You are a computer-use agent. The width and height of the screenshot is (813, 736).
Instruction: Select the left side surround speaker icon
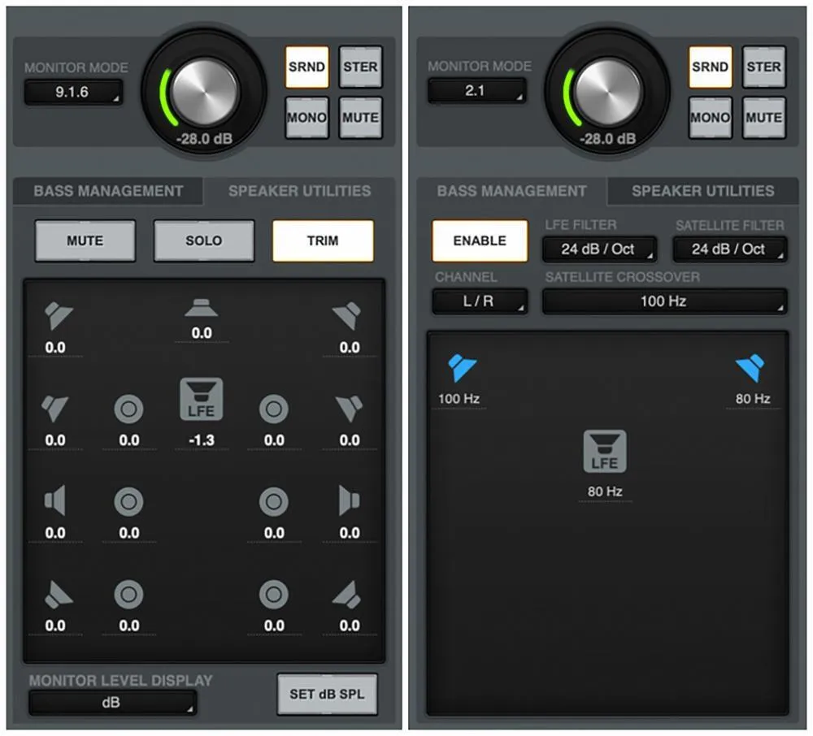tap(55, 501)
